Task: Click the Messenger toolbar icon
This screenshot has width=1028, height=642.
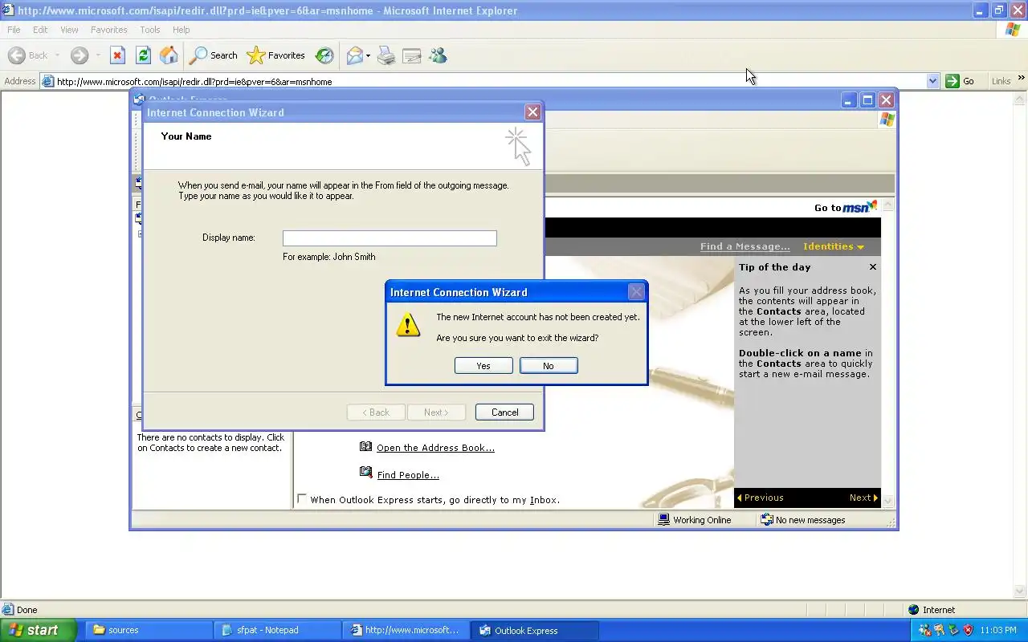Action: coord(438,55)
